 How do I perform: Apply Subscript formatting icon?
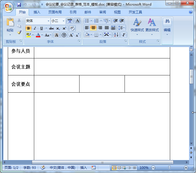tap(58, 28)
